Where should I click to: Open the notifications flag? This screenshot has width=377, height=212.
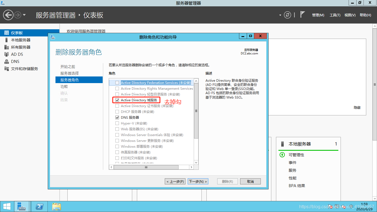point(302,15)
